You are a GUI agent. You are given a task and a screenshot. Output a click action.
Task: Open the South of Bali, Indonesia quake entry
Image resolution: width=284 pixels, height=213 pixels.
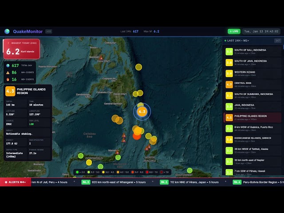[253, 51]
